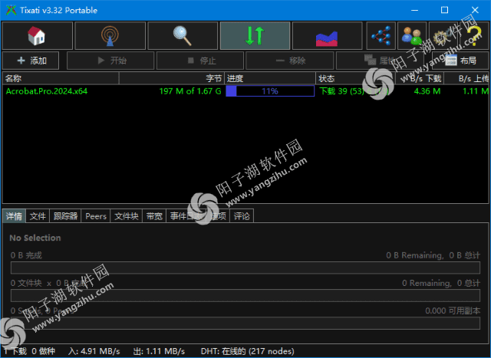
Task: Open the Channels antenna icon
Action: pyautogui.click(x=110, y=35)
